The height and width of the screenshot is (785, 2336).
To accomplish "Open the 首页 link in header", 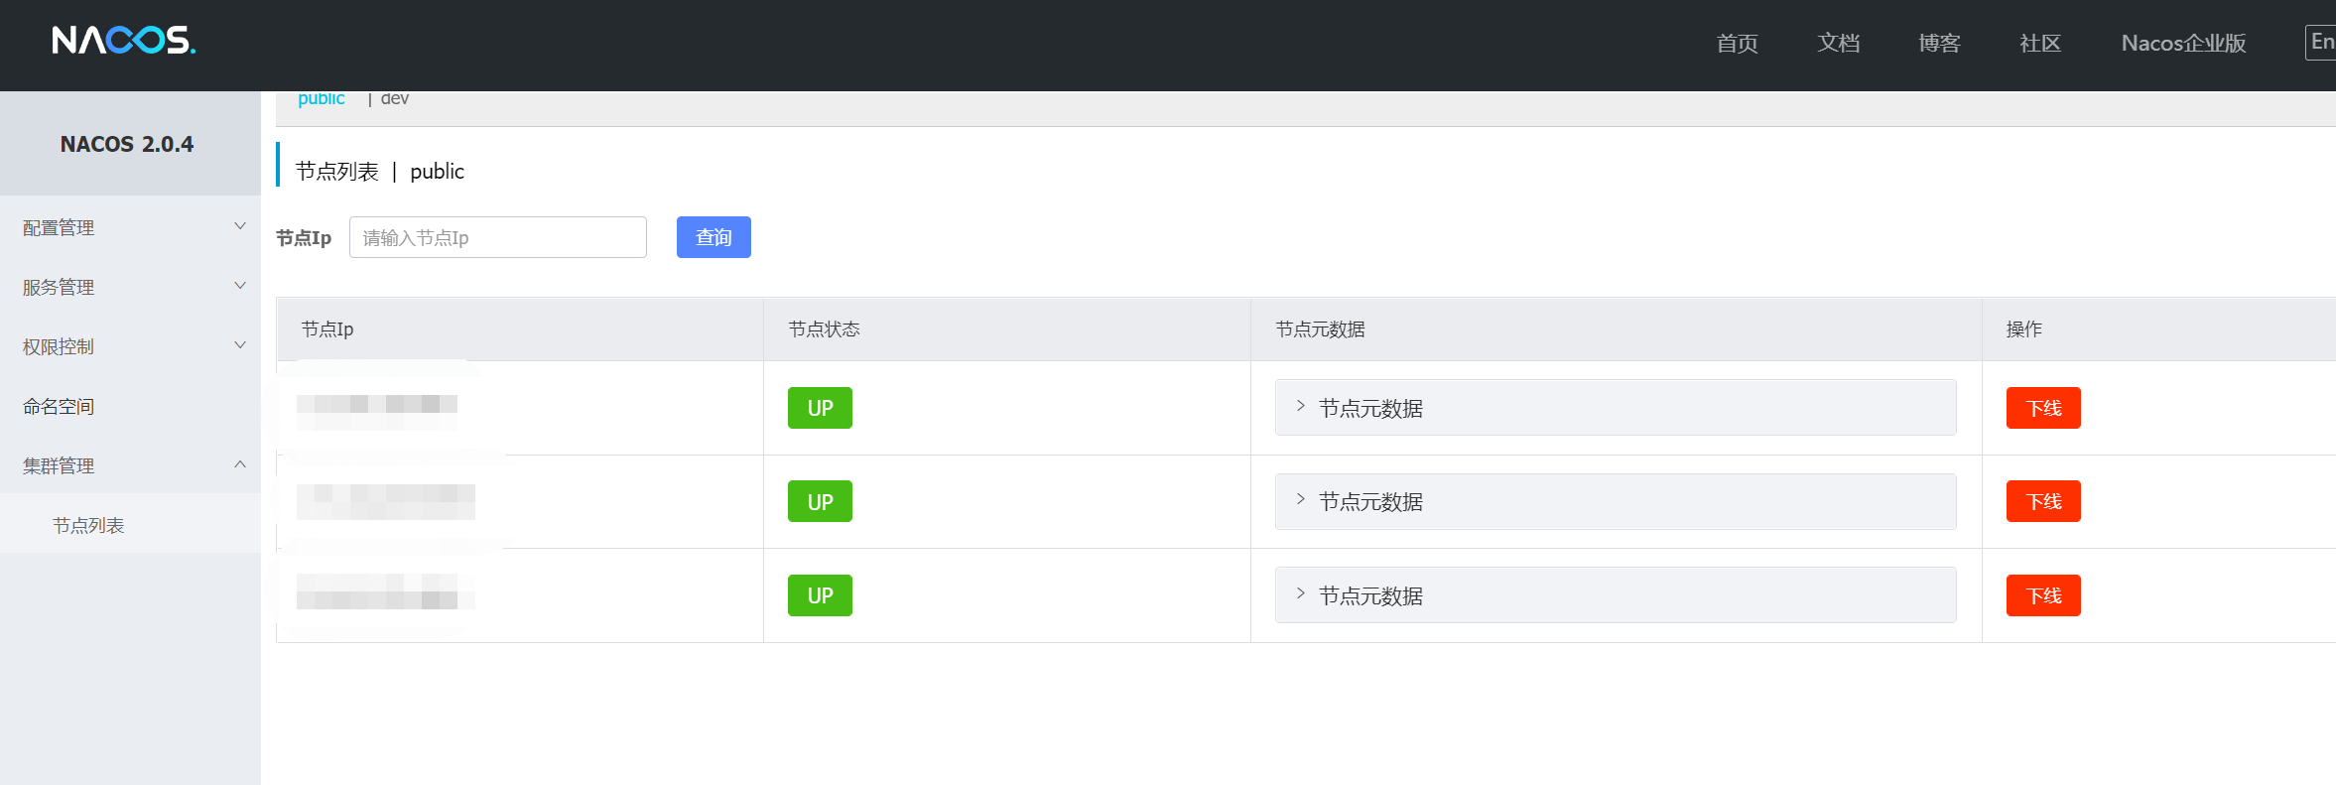I will tap(1737, 43).
